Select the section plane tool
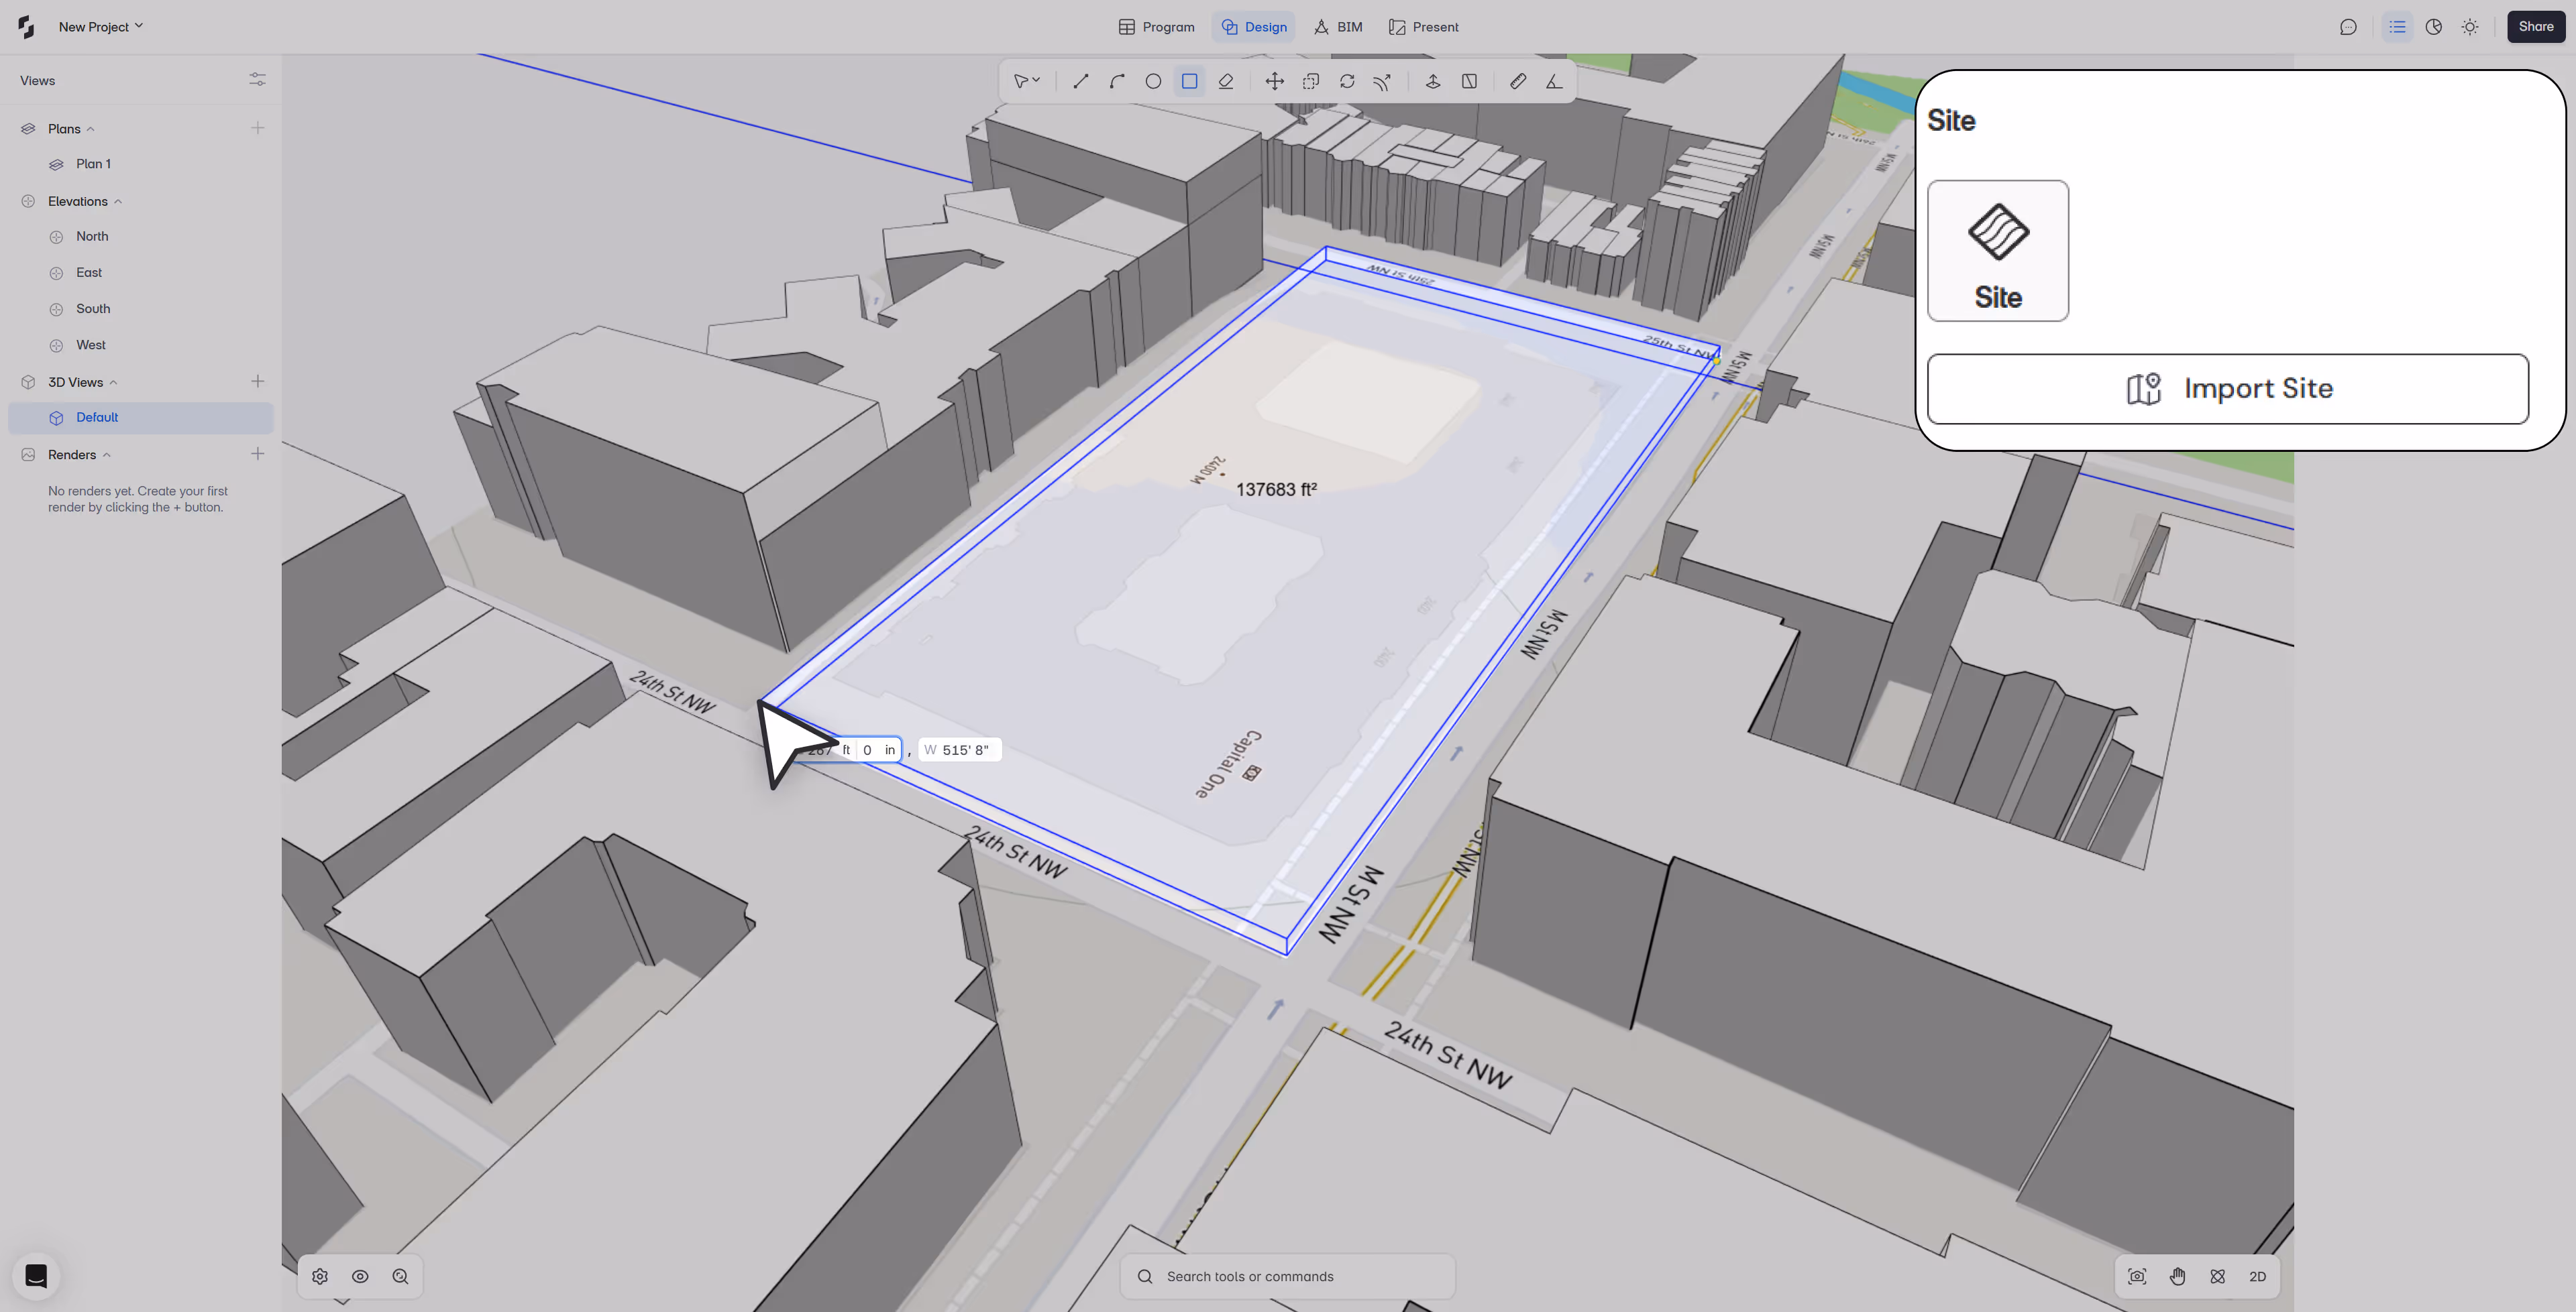Screen dimensions: 2576x1312 tap(1469, 82)
